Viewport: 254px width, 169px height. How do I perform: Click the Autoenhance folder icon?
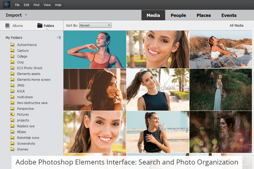pyautogui.click(x=12, y=45)
